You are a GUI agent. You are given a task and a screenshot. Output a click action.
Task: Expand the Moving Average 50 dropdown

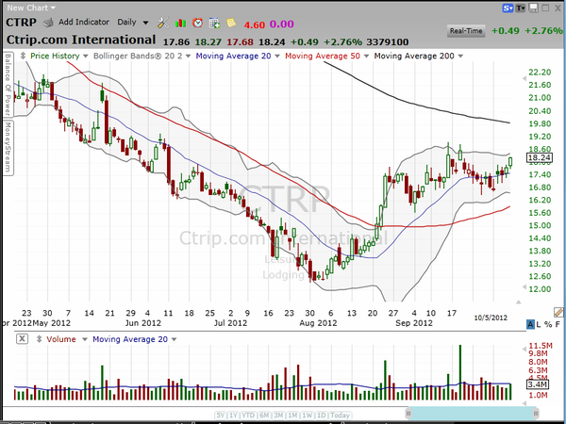(x=366, y=57)
